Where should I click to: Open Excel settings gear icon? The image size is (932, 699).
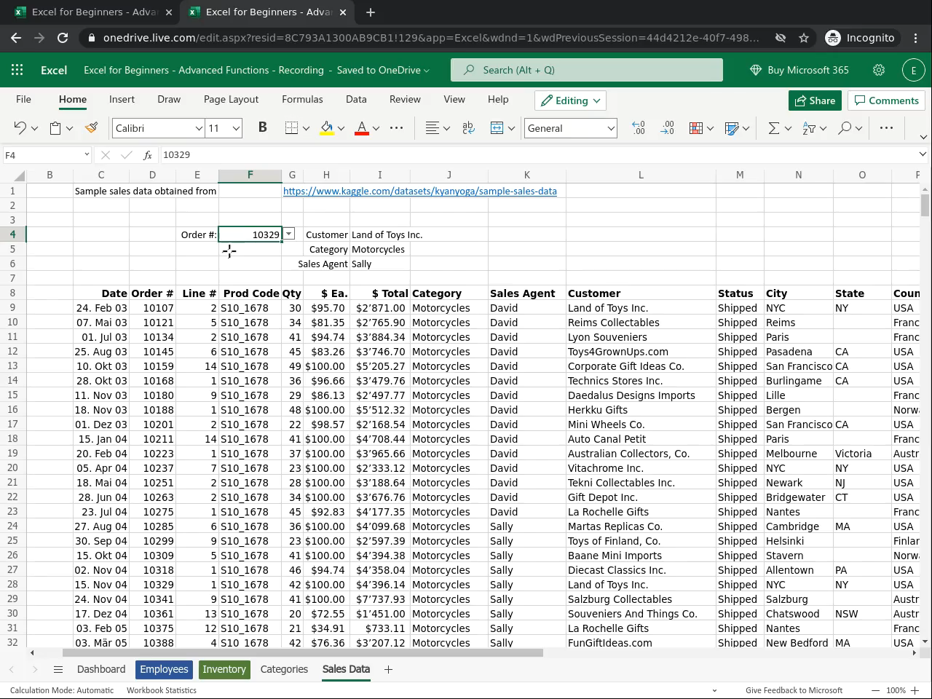click(x=879, y=70)
